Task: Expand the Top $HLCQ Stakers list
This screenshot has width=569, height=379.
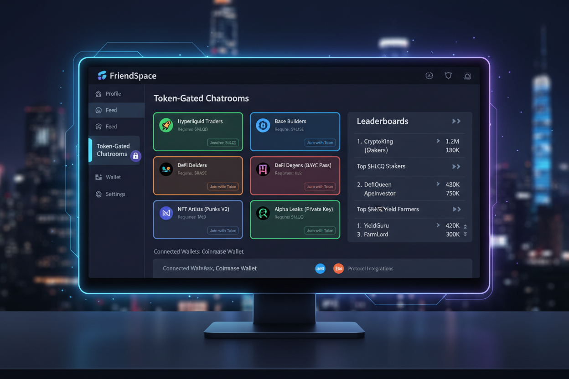Action: pos(455,167)
